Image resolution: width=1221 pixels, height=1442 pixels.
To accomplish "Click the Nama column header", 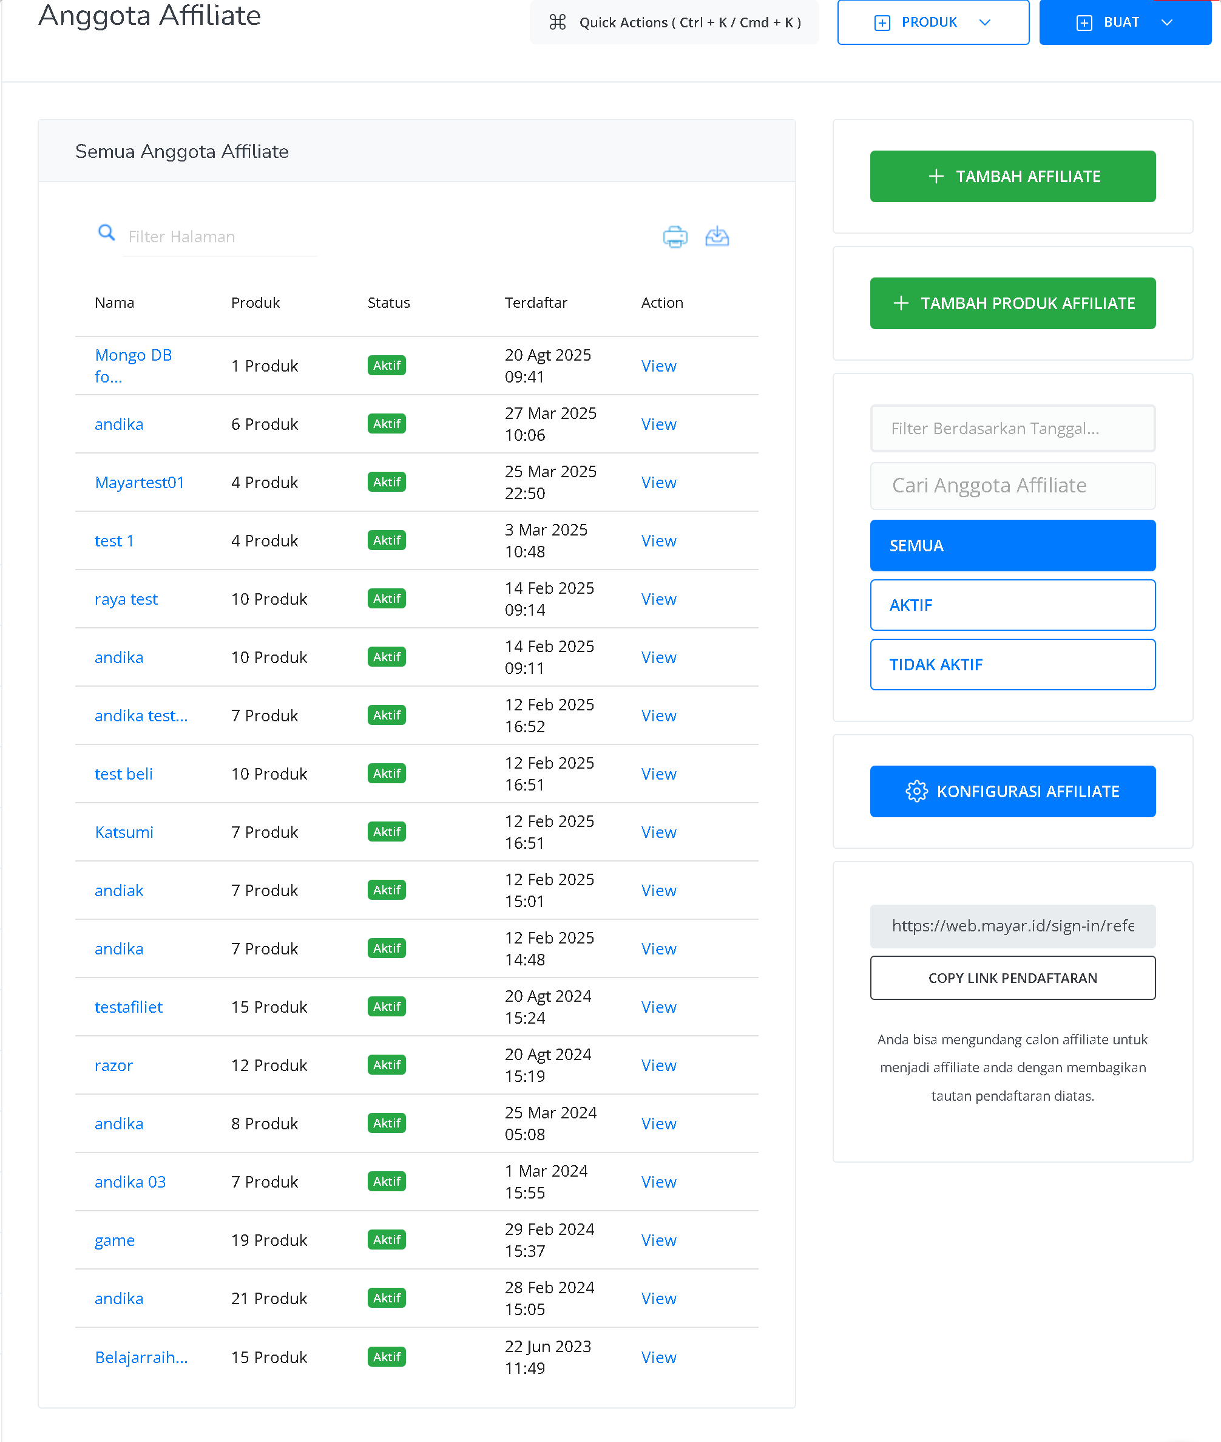I will [114, 302].
